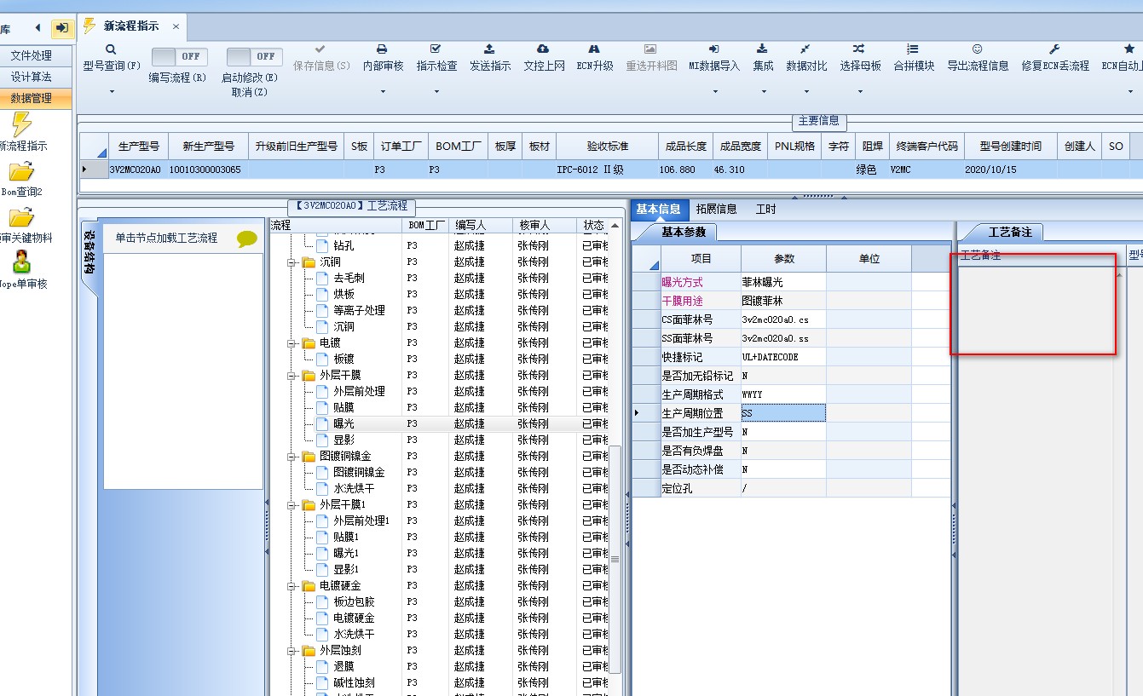Click 单击节点加载工艺流程 button
The width and height of the screenshot is (1143, 696).
click(167, 238)
